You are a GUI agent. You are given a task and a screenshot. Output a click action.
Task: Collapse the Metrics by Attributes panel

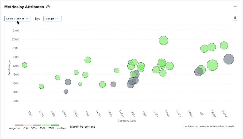point(235,7)
